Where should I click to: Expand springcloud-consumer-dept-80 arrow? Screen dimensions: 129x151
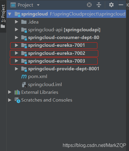coord(16,38)
